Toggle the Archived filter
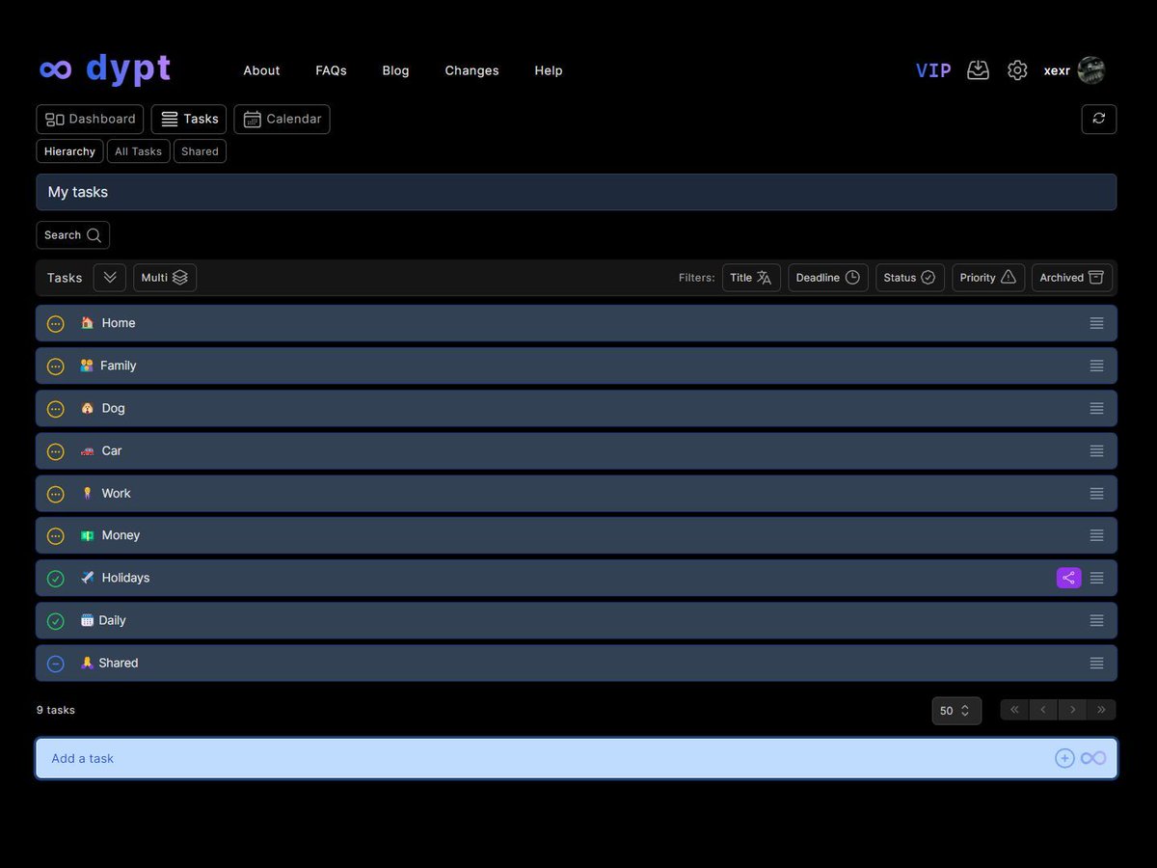Screen dimensions: 1157x868 click(1072, 278)
